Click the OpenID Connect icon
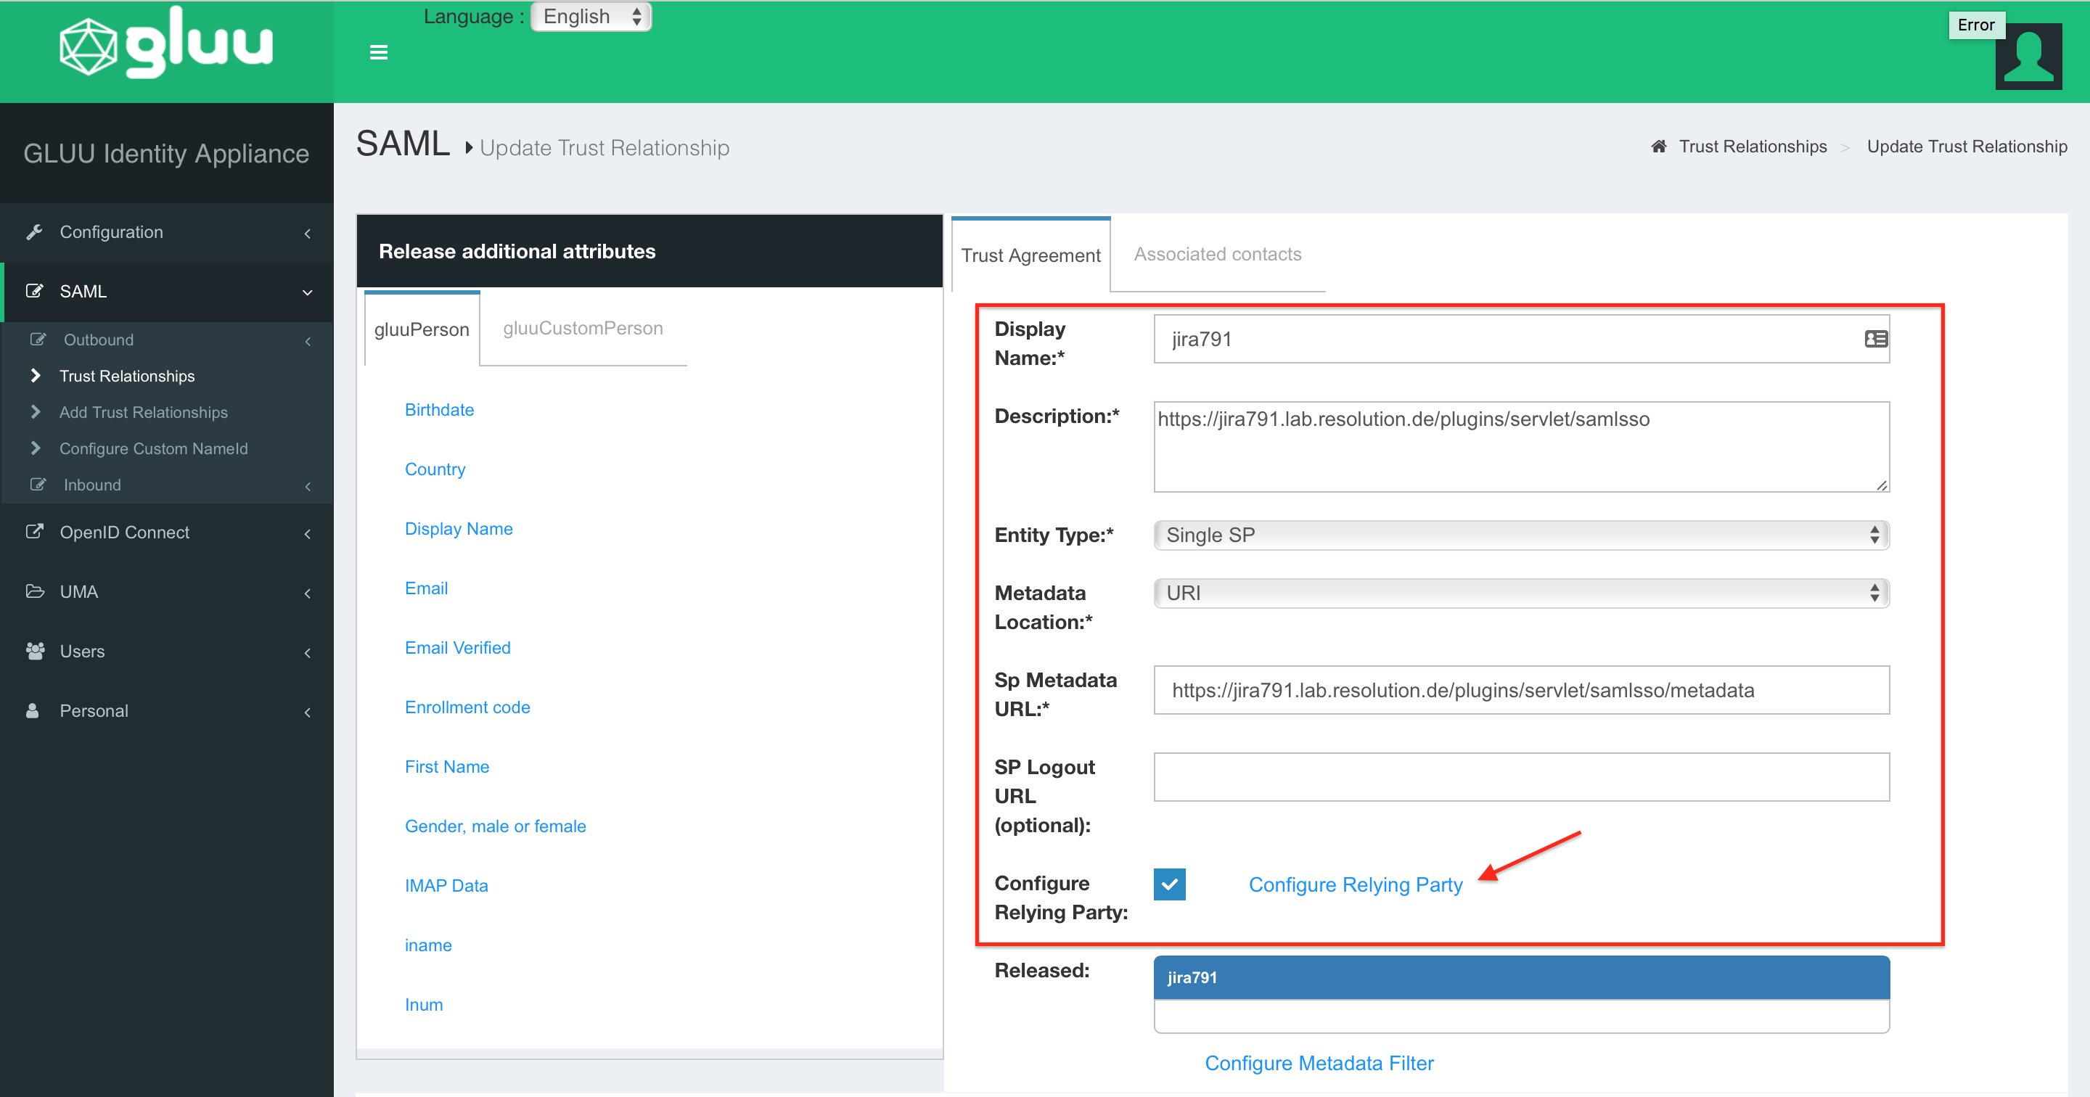The width and height of the screenshot is (2090, 1097). coord(34,533)
